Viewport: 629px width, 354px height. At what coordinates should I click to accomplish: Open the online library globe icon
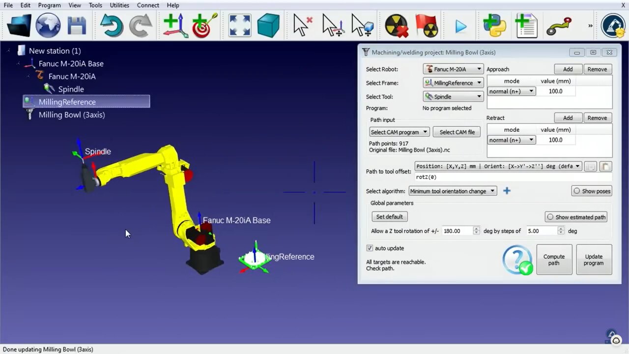pos(48,26)
